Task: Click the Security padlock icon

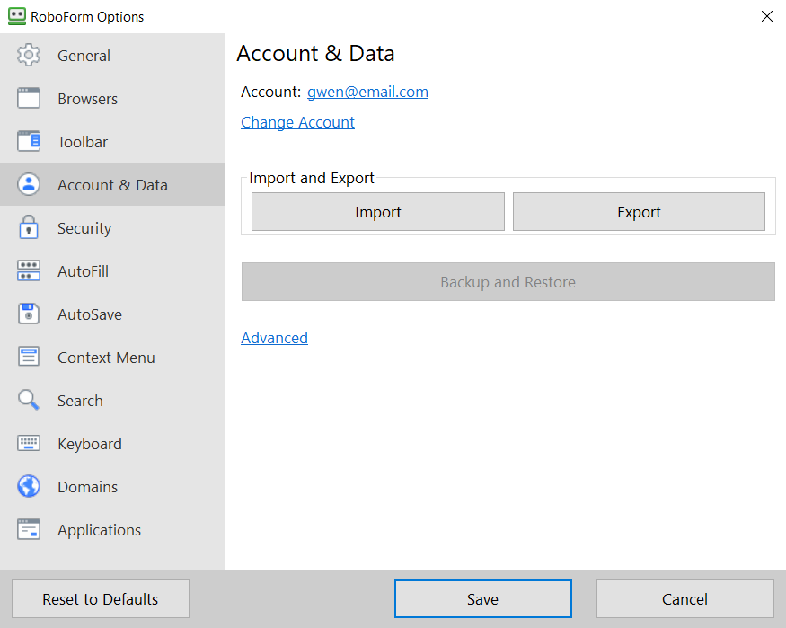Action: coord(29,228)
